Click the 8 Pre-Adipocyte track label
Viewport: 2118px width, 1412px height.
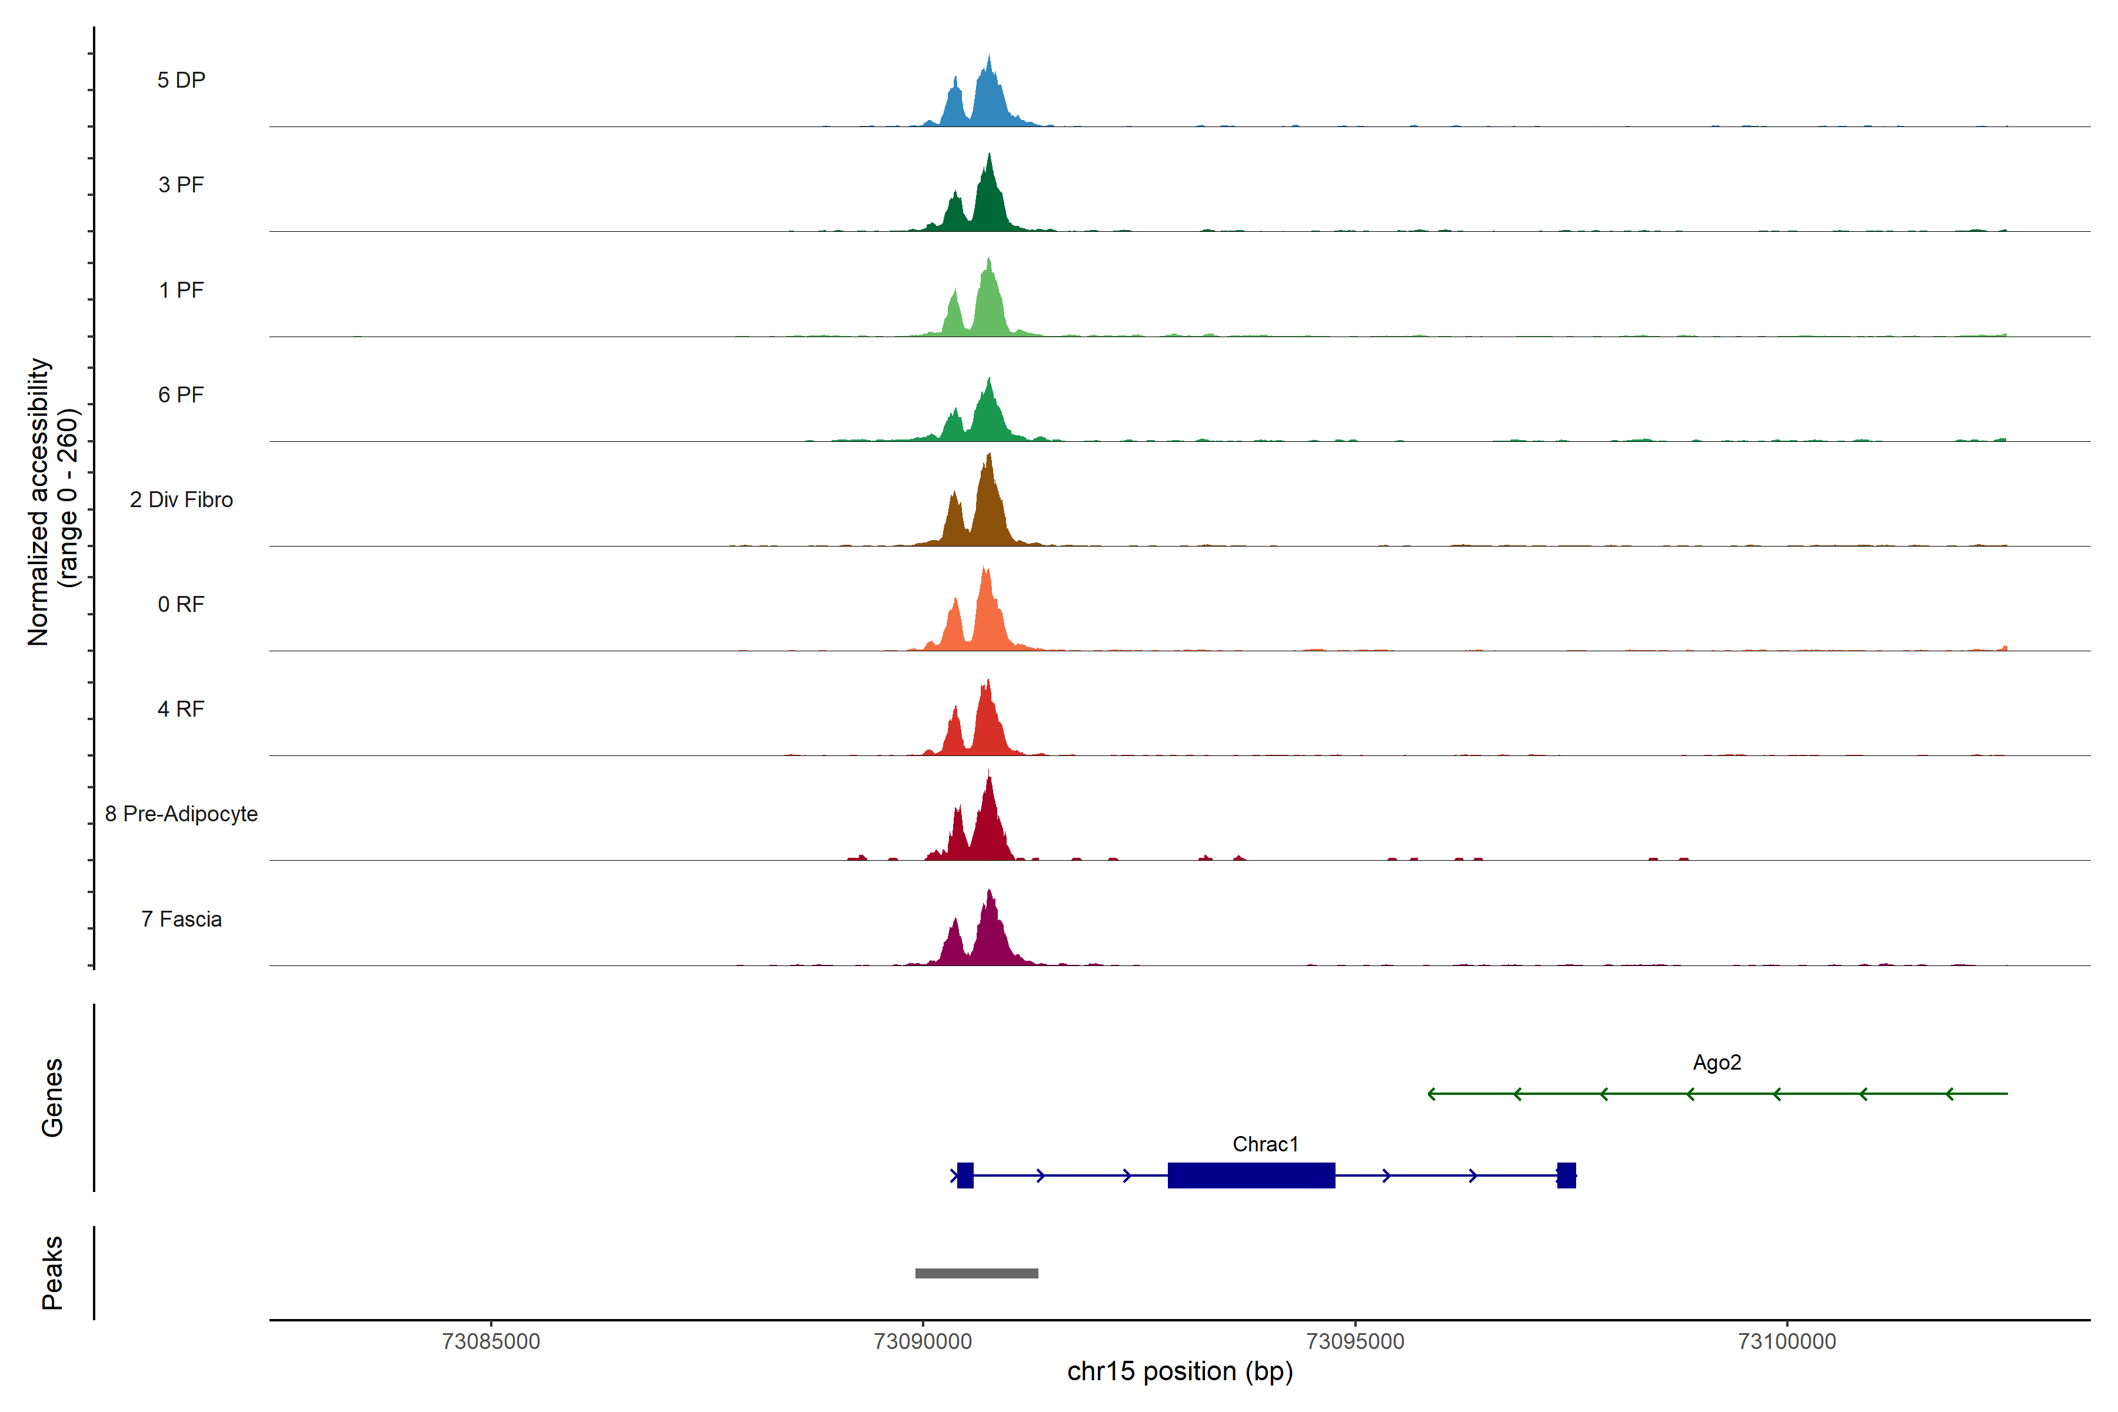(x=181, y=814)
